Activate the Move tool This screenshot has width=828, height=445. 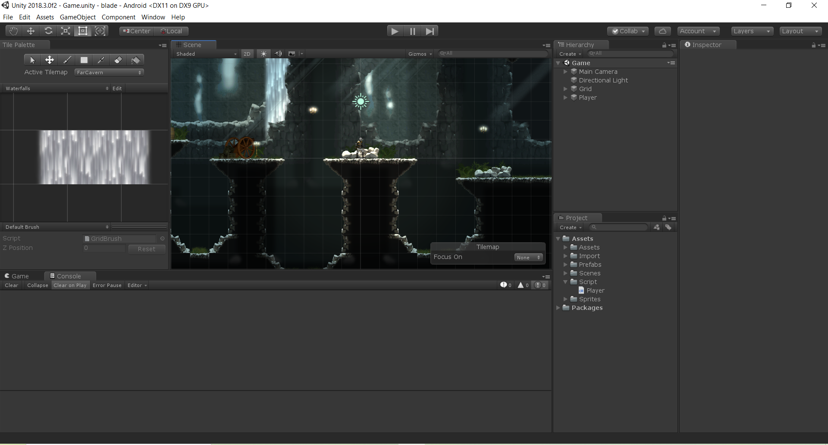[x=30, y=31]
